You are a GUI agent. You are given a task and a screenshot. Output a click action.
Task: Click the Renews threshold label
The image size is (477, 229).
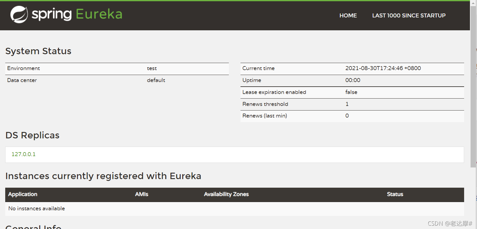pyautogui.click(x=265, y=104)
